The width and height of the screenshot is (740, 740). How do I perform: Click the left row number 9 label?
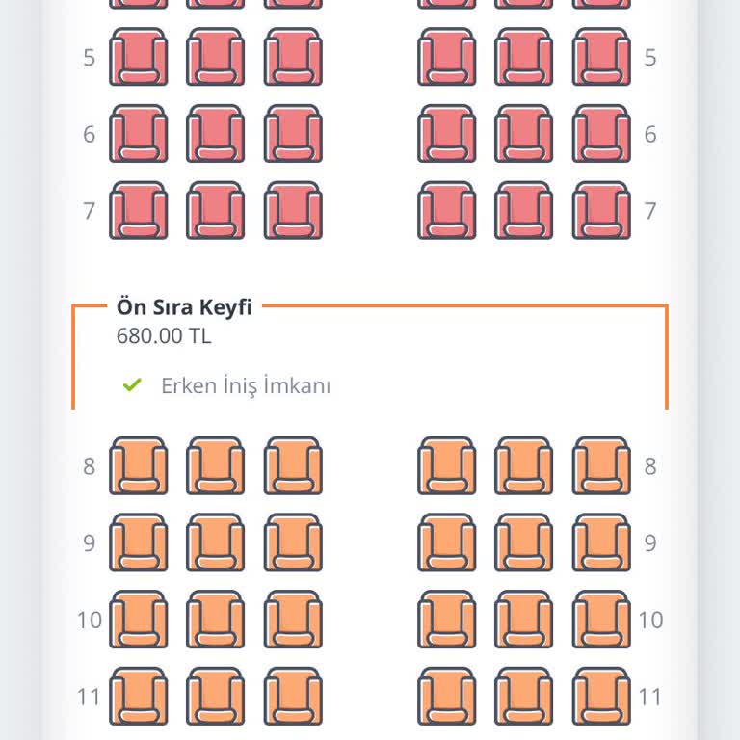(90, 543)
